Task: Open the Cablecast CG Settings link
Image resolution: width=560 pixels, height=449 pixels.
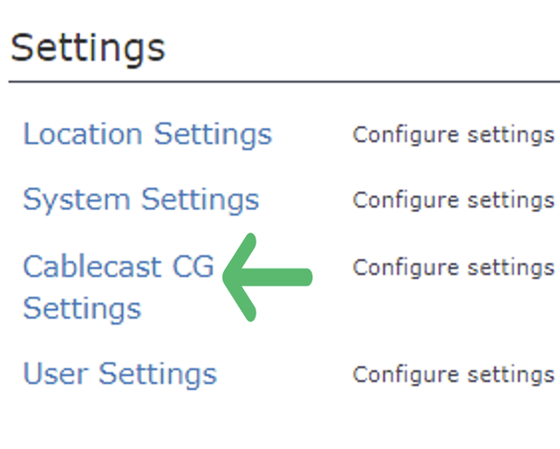Action: coord(118,267)
